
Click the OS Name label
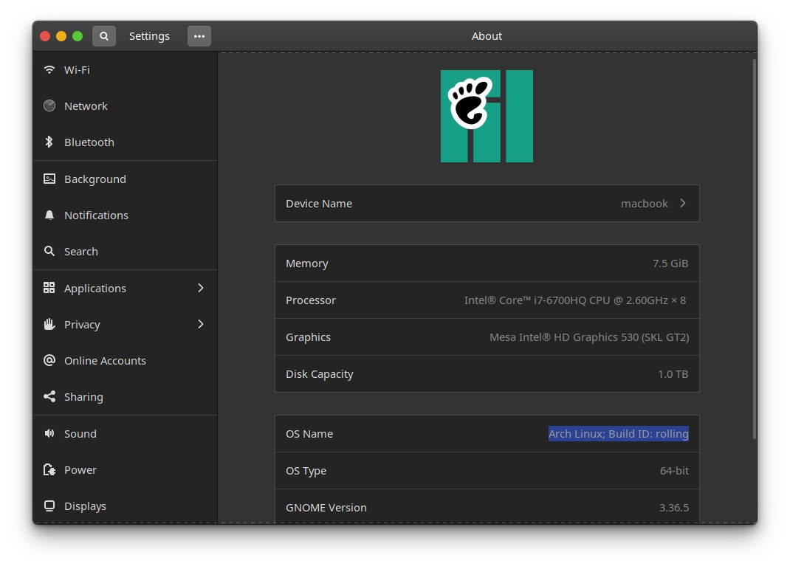pyautogui.click(x=309, y=433)
